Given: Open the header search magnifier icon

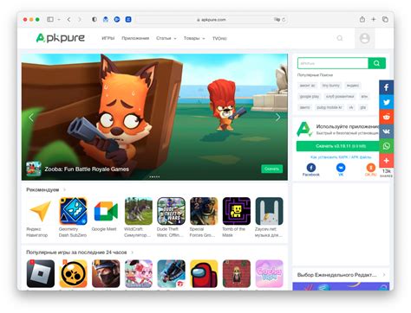Looking at the screenshot, I should [x=340, y=38].
